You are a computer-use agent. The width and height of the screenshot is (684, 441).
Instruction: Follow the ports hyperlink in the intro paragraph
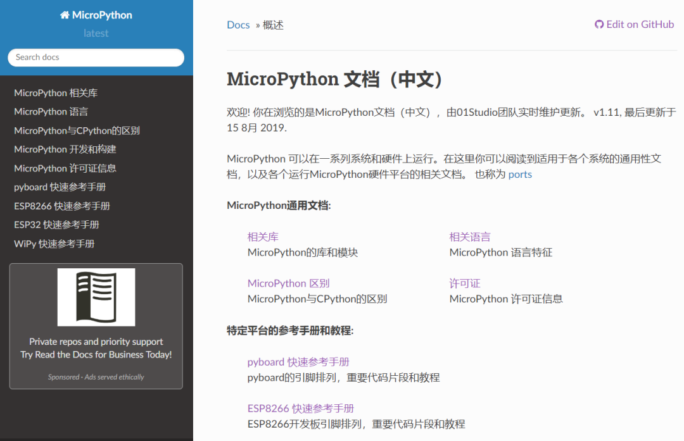coord(520,174)
